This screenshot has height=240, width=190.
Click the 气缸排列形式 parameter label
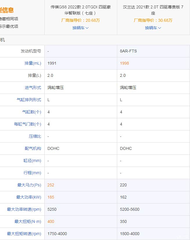pyautogui.click(x=29, y=100)
